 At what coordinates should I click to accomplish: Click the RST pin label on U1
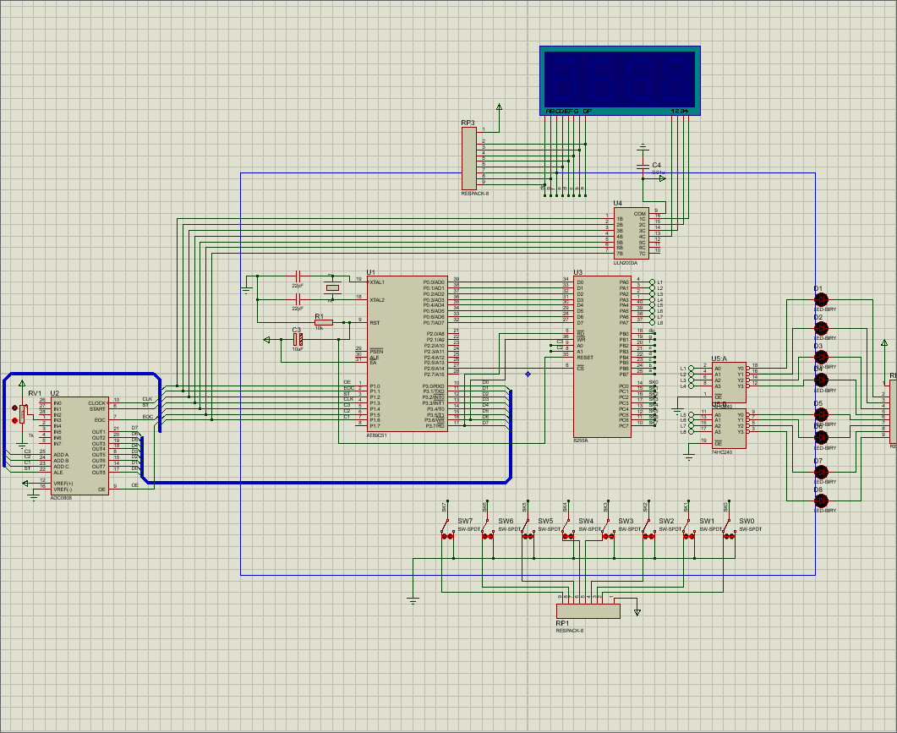tap(375, 323)
